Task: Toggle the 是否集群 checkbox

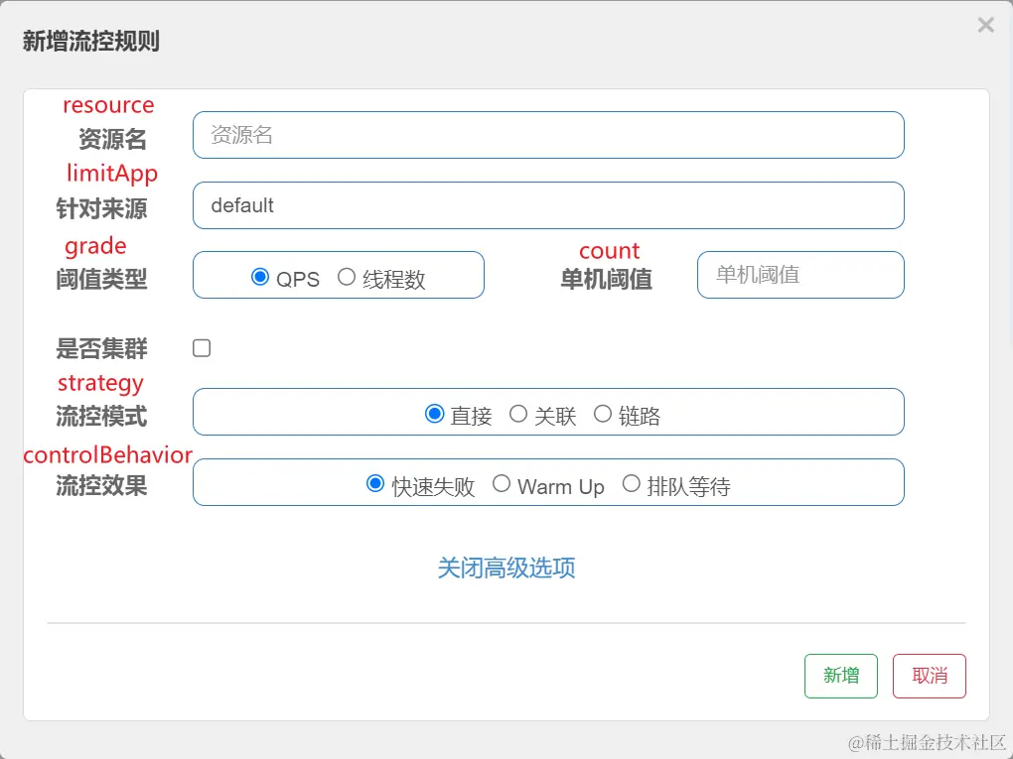Action: tap(202, 348)
